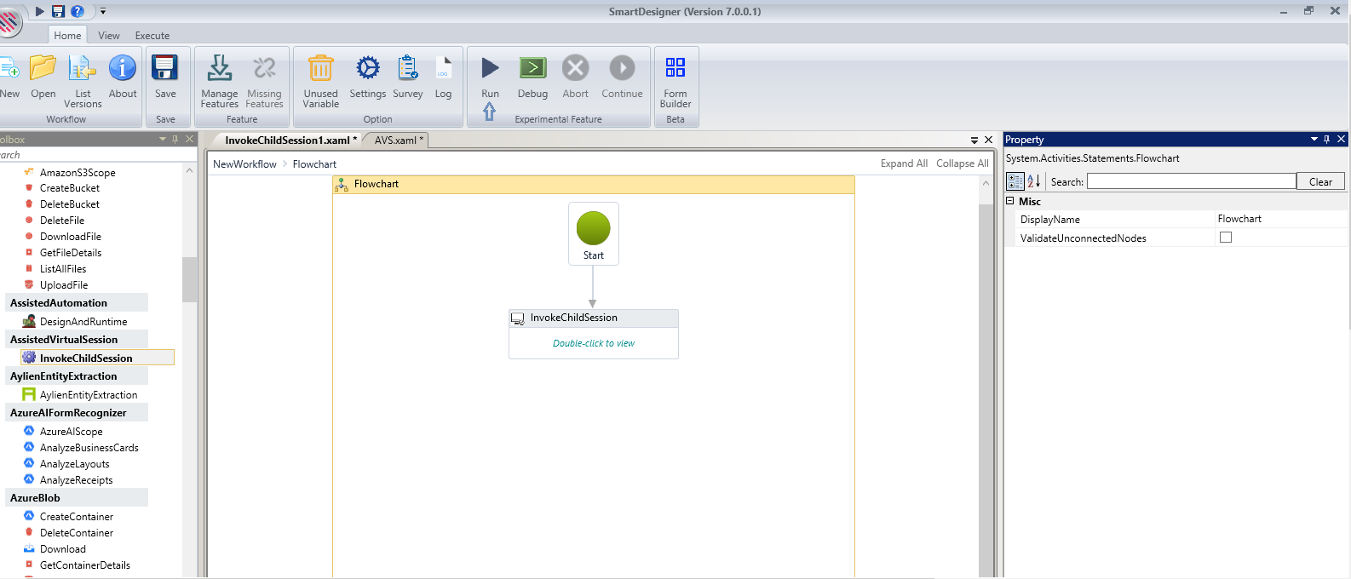
Task: Toggle categorized view in Property panel
Action: coord(1015,181)
